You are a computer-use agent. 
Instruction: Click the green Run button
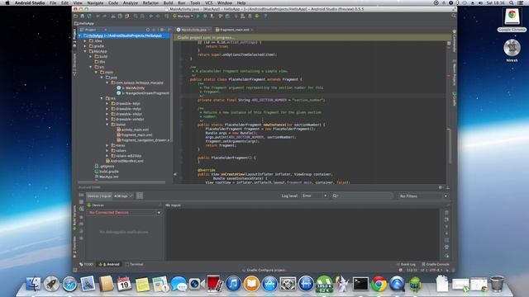pos(198,16)
